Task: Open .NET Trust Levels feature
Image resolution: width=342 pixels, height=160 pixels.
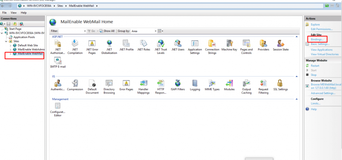Action: pyautogui.click(x=161, y=47)
